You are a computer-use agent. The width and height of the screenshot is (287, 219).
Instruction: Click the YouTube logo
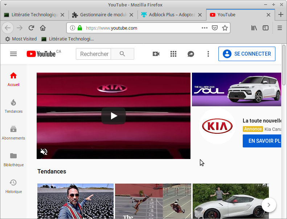(x=41, y=54)
